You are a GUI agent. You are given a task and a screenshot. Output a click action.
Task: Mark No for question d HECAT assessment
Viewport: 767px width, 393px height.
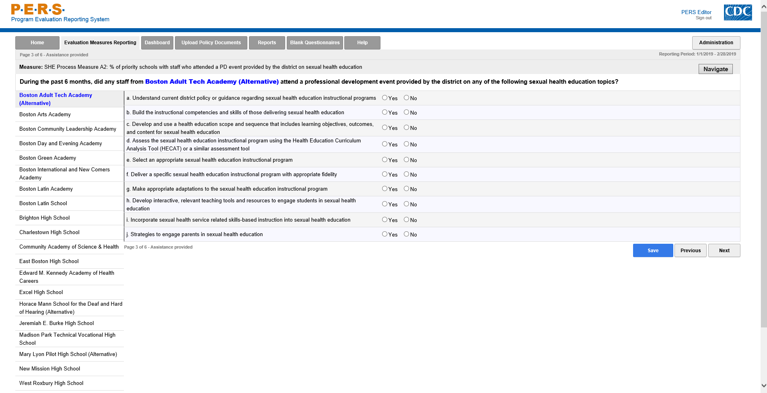coord(407,144)
